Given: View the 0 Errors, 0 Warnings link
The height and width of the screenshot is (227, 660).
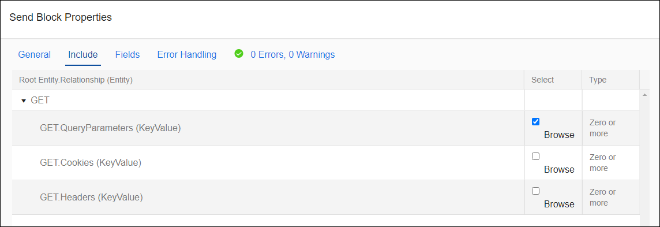Looking at the screenshot, I should [x=292, y=54].
